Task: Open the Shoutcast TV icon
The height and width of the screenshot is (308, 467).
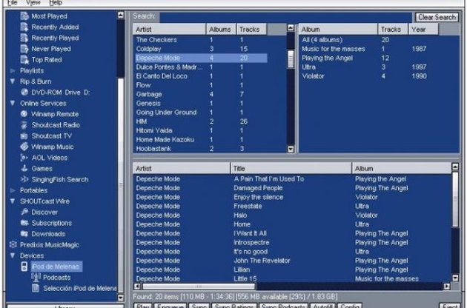Action: click(24, 136)
